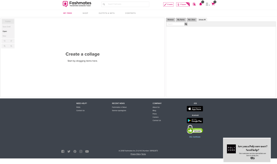Open Fashmates in News link
Viewport: 277px width, 164px height.
point(119,107)
